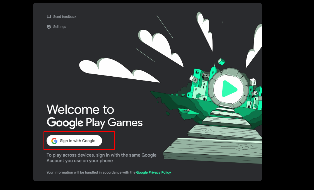Click the Send feedback label
The height and width of the screenshot is (190, 314).
click(x=65, y=16)
